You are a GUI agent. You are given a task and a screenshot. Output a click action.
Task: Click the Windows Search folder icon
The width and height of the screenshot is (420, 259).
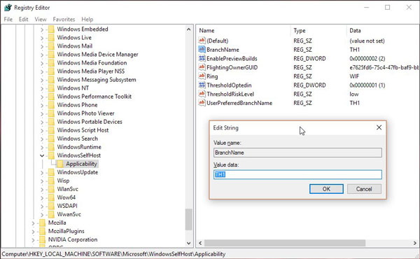tap(51, 139)
